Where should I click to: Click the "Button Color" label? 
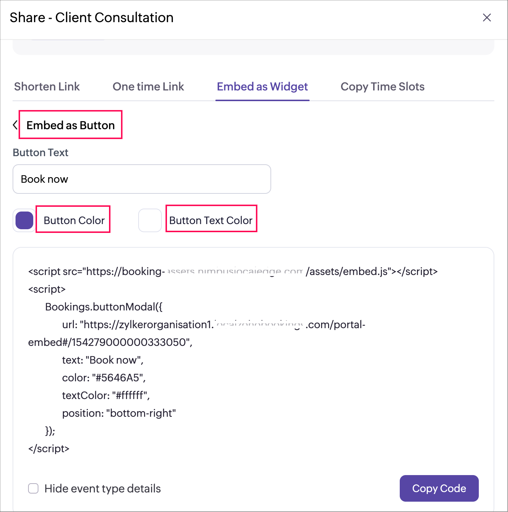tap(74, 220)
